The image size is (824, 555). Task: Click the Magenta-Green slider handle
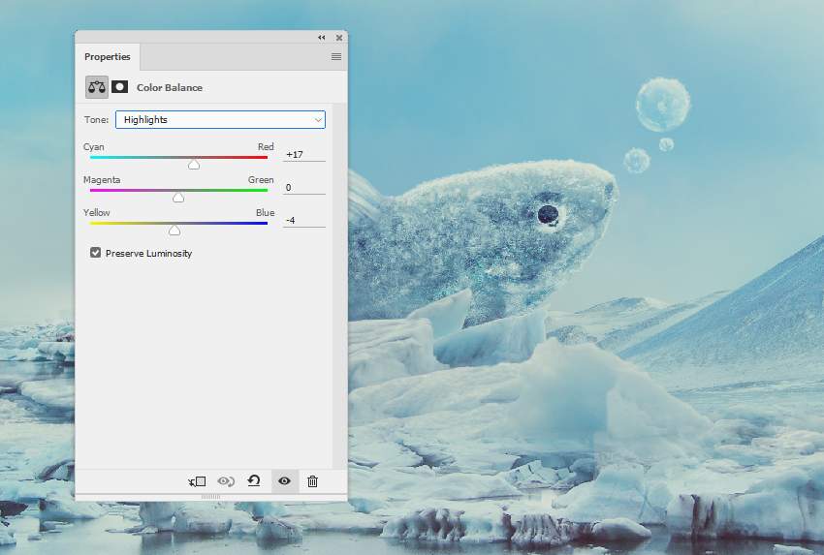[x=178, y=198]
